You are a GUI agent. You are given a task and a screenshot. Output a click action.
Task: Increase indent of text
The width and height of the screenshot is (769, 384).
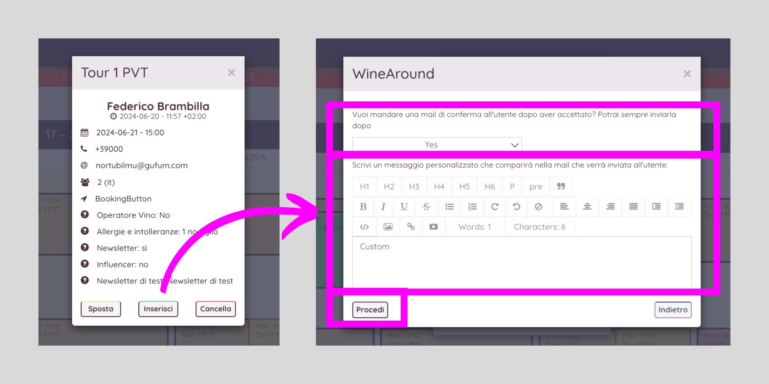point(656,207)
